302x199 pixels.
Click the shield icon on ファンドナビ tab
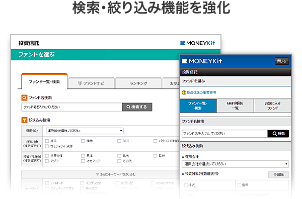pos(80,83)
